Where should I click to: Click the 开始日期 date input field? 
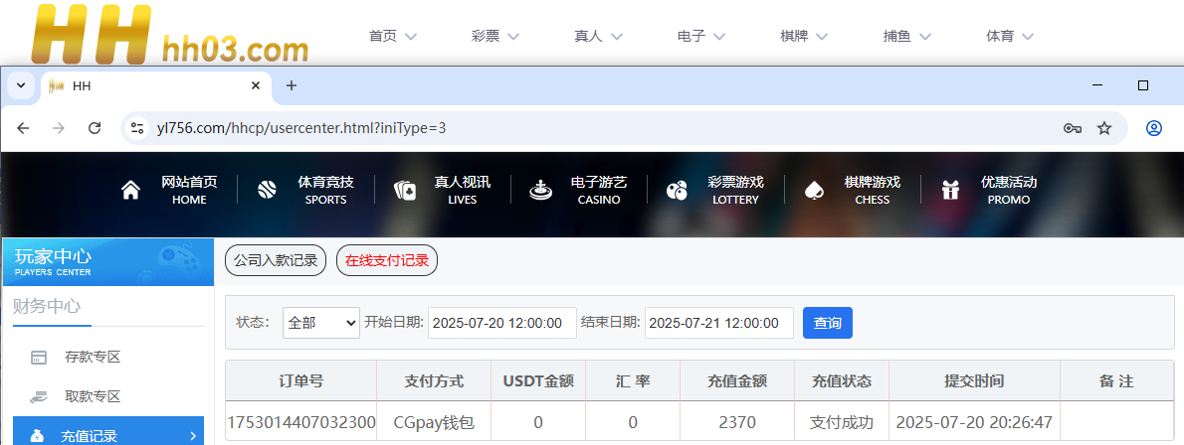[x=501, y=323]
